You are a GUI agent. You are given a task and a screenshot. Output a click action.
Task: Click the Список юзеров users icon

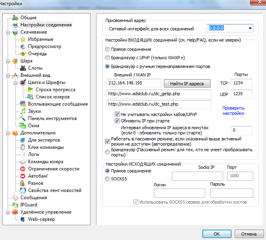30,97
